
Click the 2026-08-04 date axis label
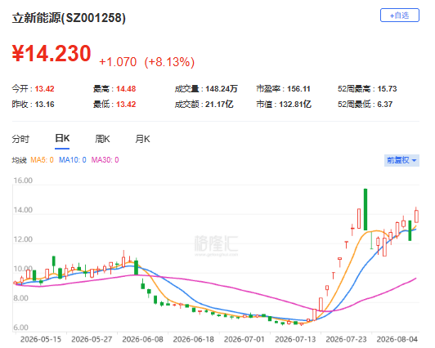point(397,339)
